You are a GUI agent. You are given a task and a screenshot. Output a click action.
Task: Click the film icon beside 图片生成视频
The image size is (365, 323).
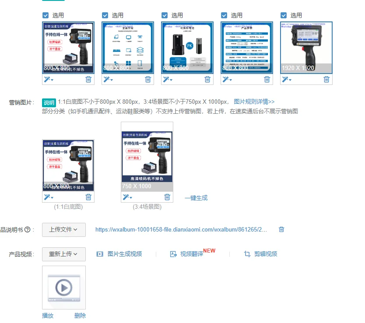tap(100, 254)
